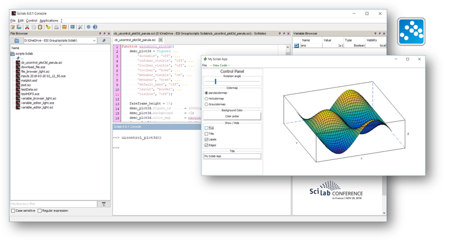Click the Cut scissors icon in toolbar
This screenshot has height=243, width=449.
(28, 27)
